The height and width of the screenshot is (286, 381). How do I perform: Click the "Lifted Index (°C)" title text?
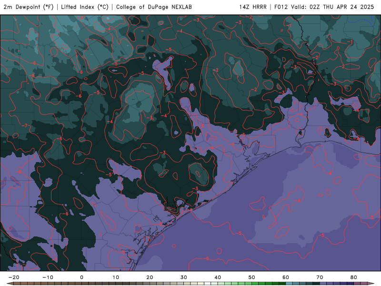pyautogui.click(x=85, y=7)
